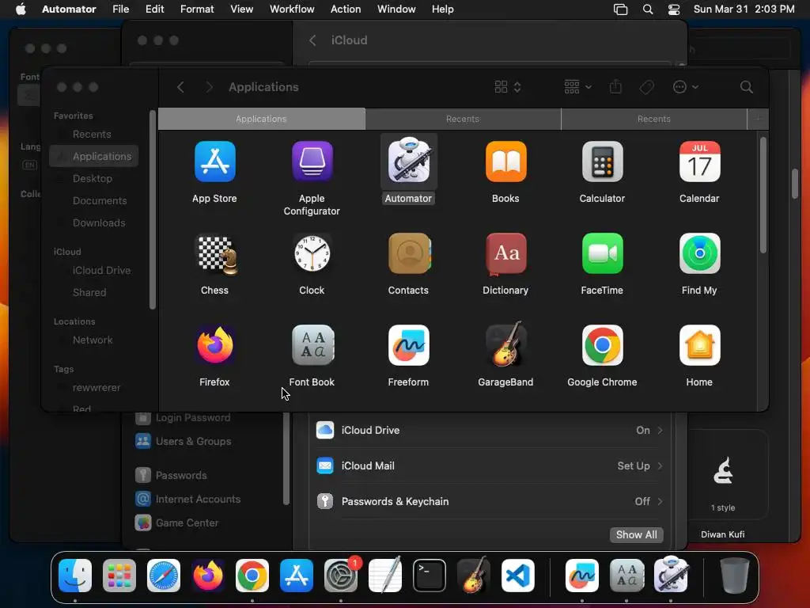Select the Contacts app icon

point(409,254)
